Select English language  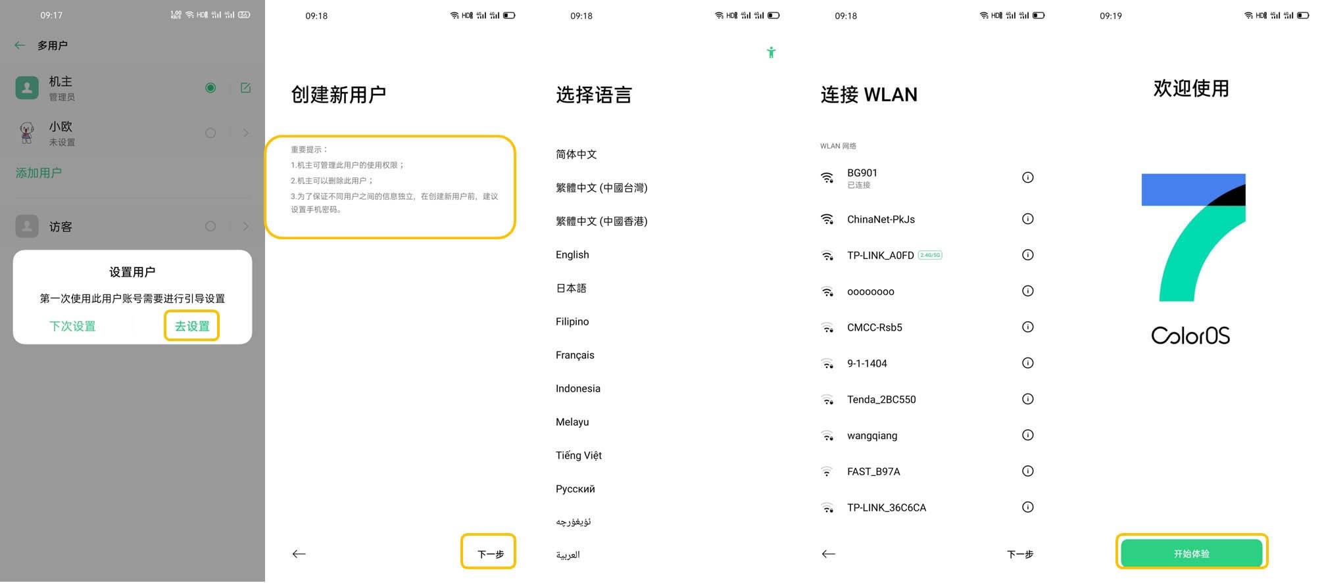(572, 255)
